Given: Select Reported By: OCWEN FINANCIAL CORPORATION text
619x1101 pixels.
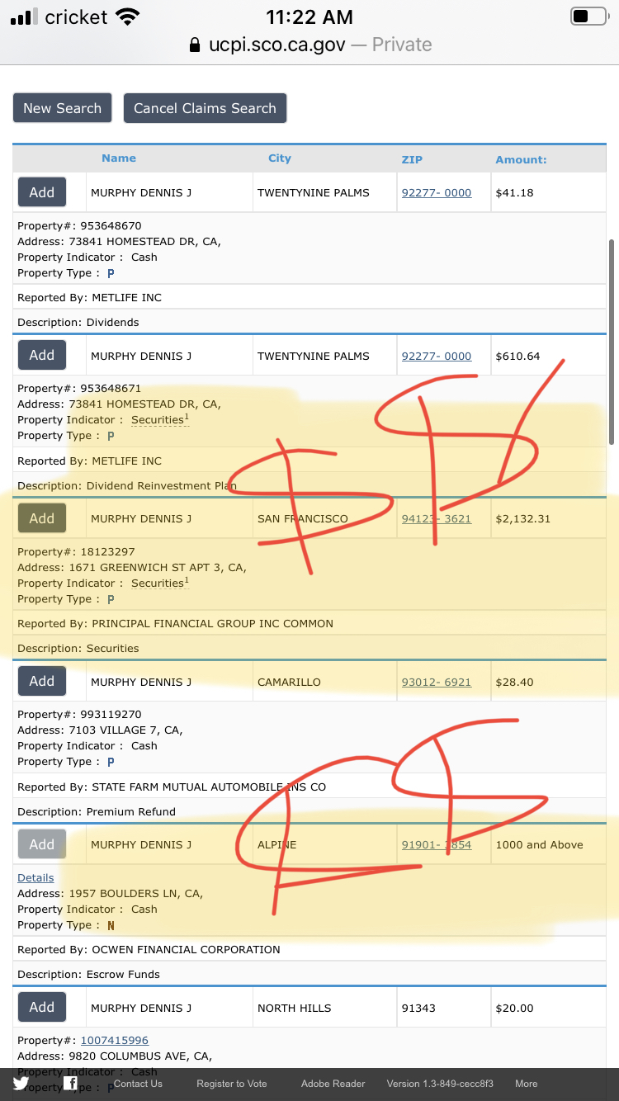Looking at the screenshot, I should [x=149, y=950].
